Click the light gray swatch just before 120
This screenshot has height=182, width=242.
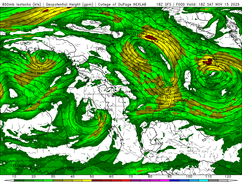pyautogui.click(x=223, y=180)
